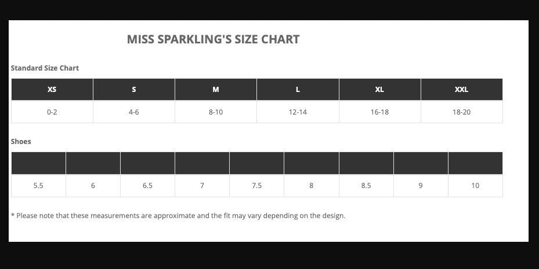Screen dimensions: 539x269
Task: Select the S size column header
Action: coord(133,90)
